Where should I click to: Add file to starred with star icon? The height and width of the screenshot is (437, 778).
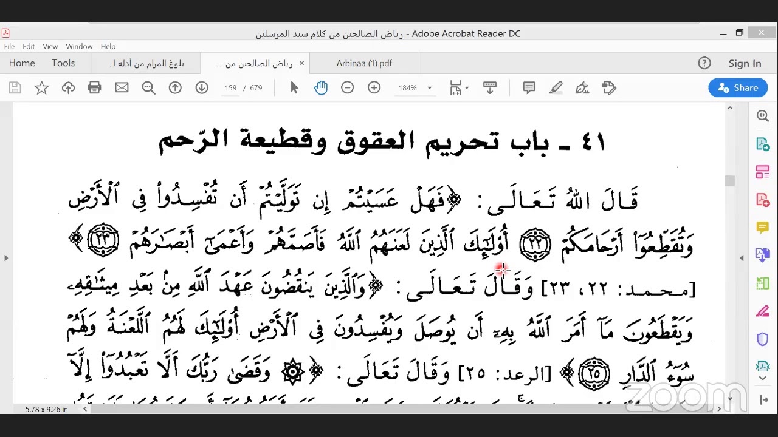(41, 88)
